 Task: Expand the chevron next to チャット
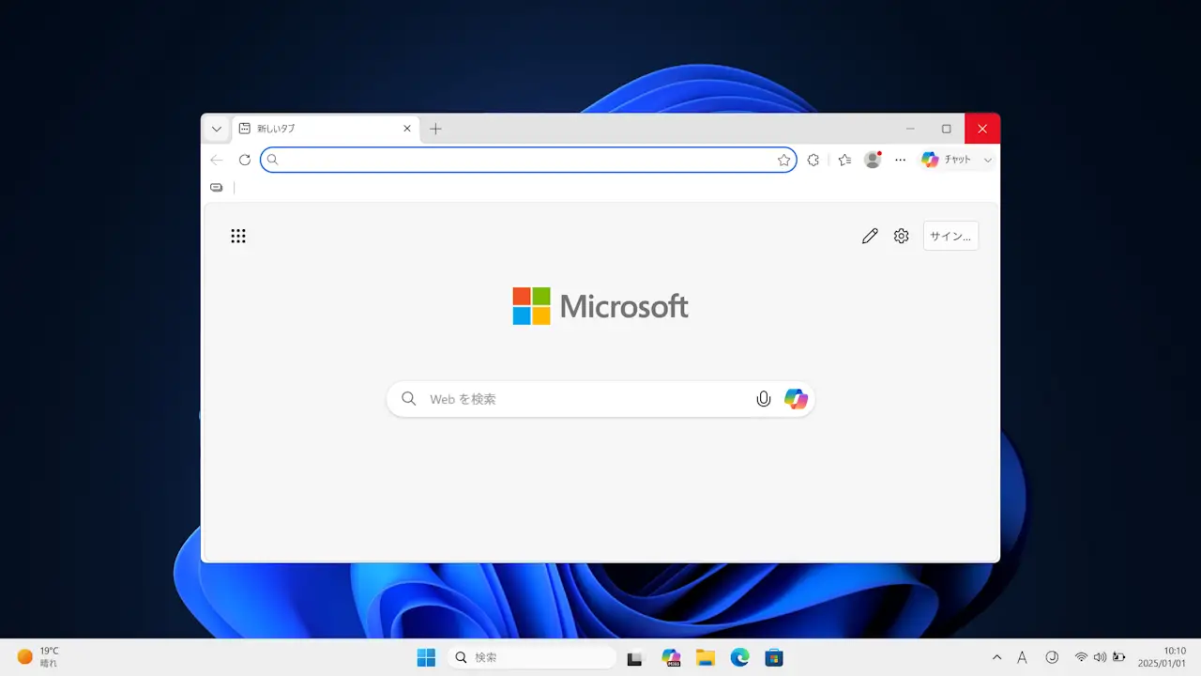click(x=987, y=160)
